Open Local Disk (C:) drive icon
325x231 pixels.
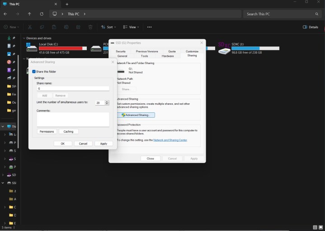tap(32, 48)
